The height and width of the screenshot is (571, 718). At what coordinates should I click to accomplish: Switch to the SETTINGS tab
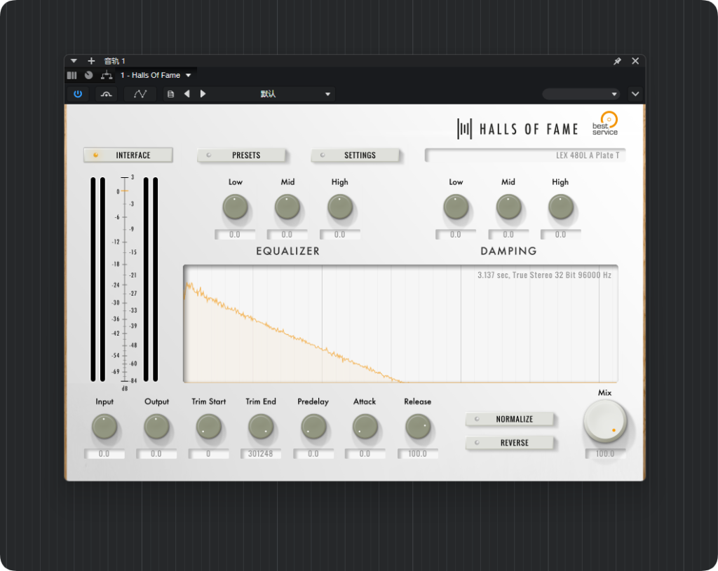[x=355, y=155]
